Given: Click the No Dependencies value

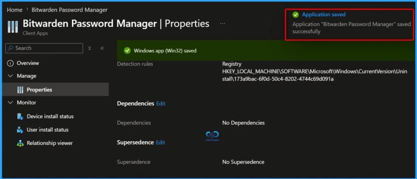Looking at the screenshot, I should coord(244,123).
